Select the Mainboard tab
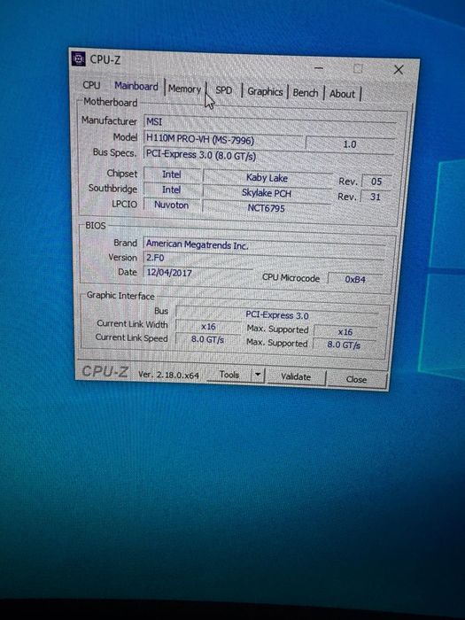465x620 pixels. (136, 86)
